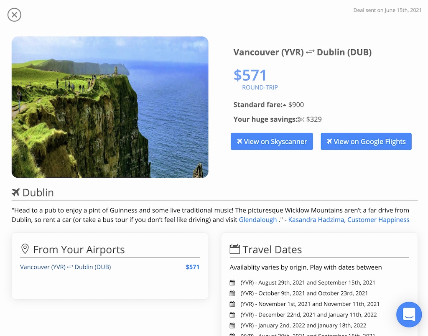This screenshot has height=336, width=428.
Task: Click the large $571 round-trip price
Action: click(250, 75)
